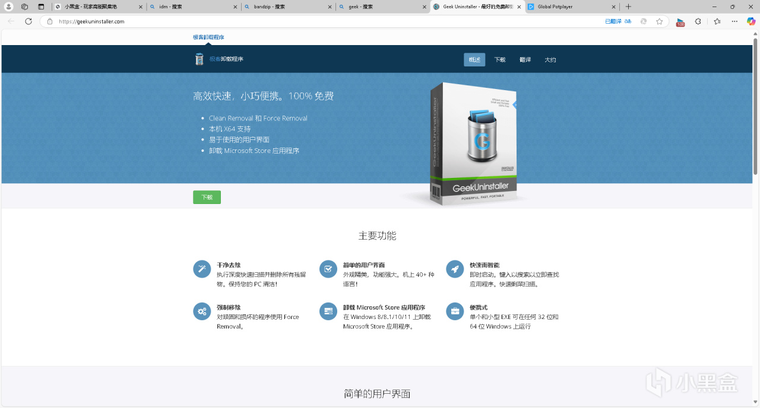Click the scrollbar down arrow

pos(755,402)
